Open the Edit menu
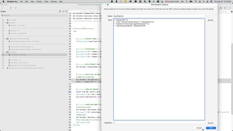The height and width of the screenshot is (131, 233). tap(27, 1)
